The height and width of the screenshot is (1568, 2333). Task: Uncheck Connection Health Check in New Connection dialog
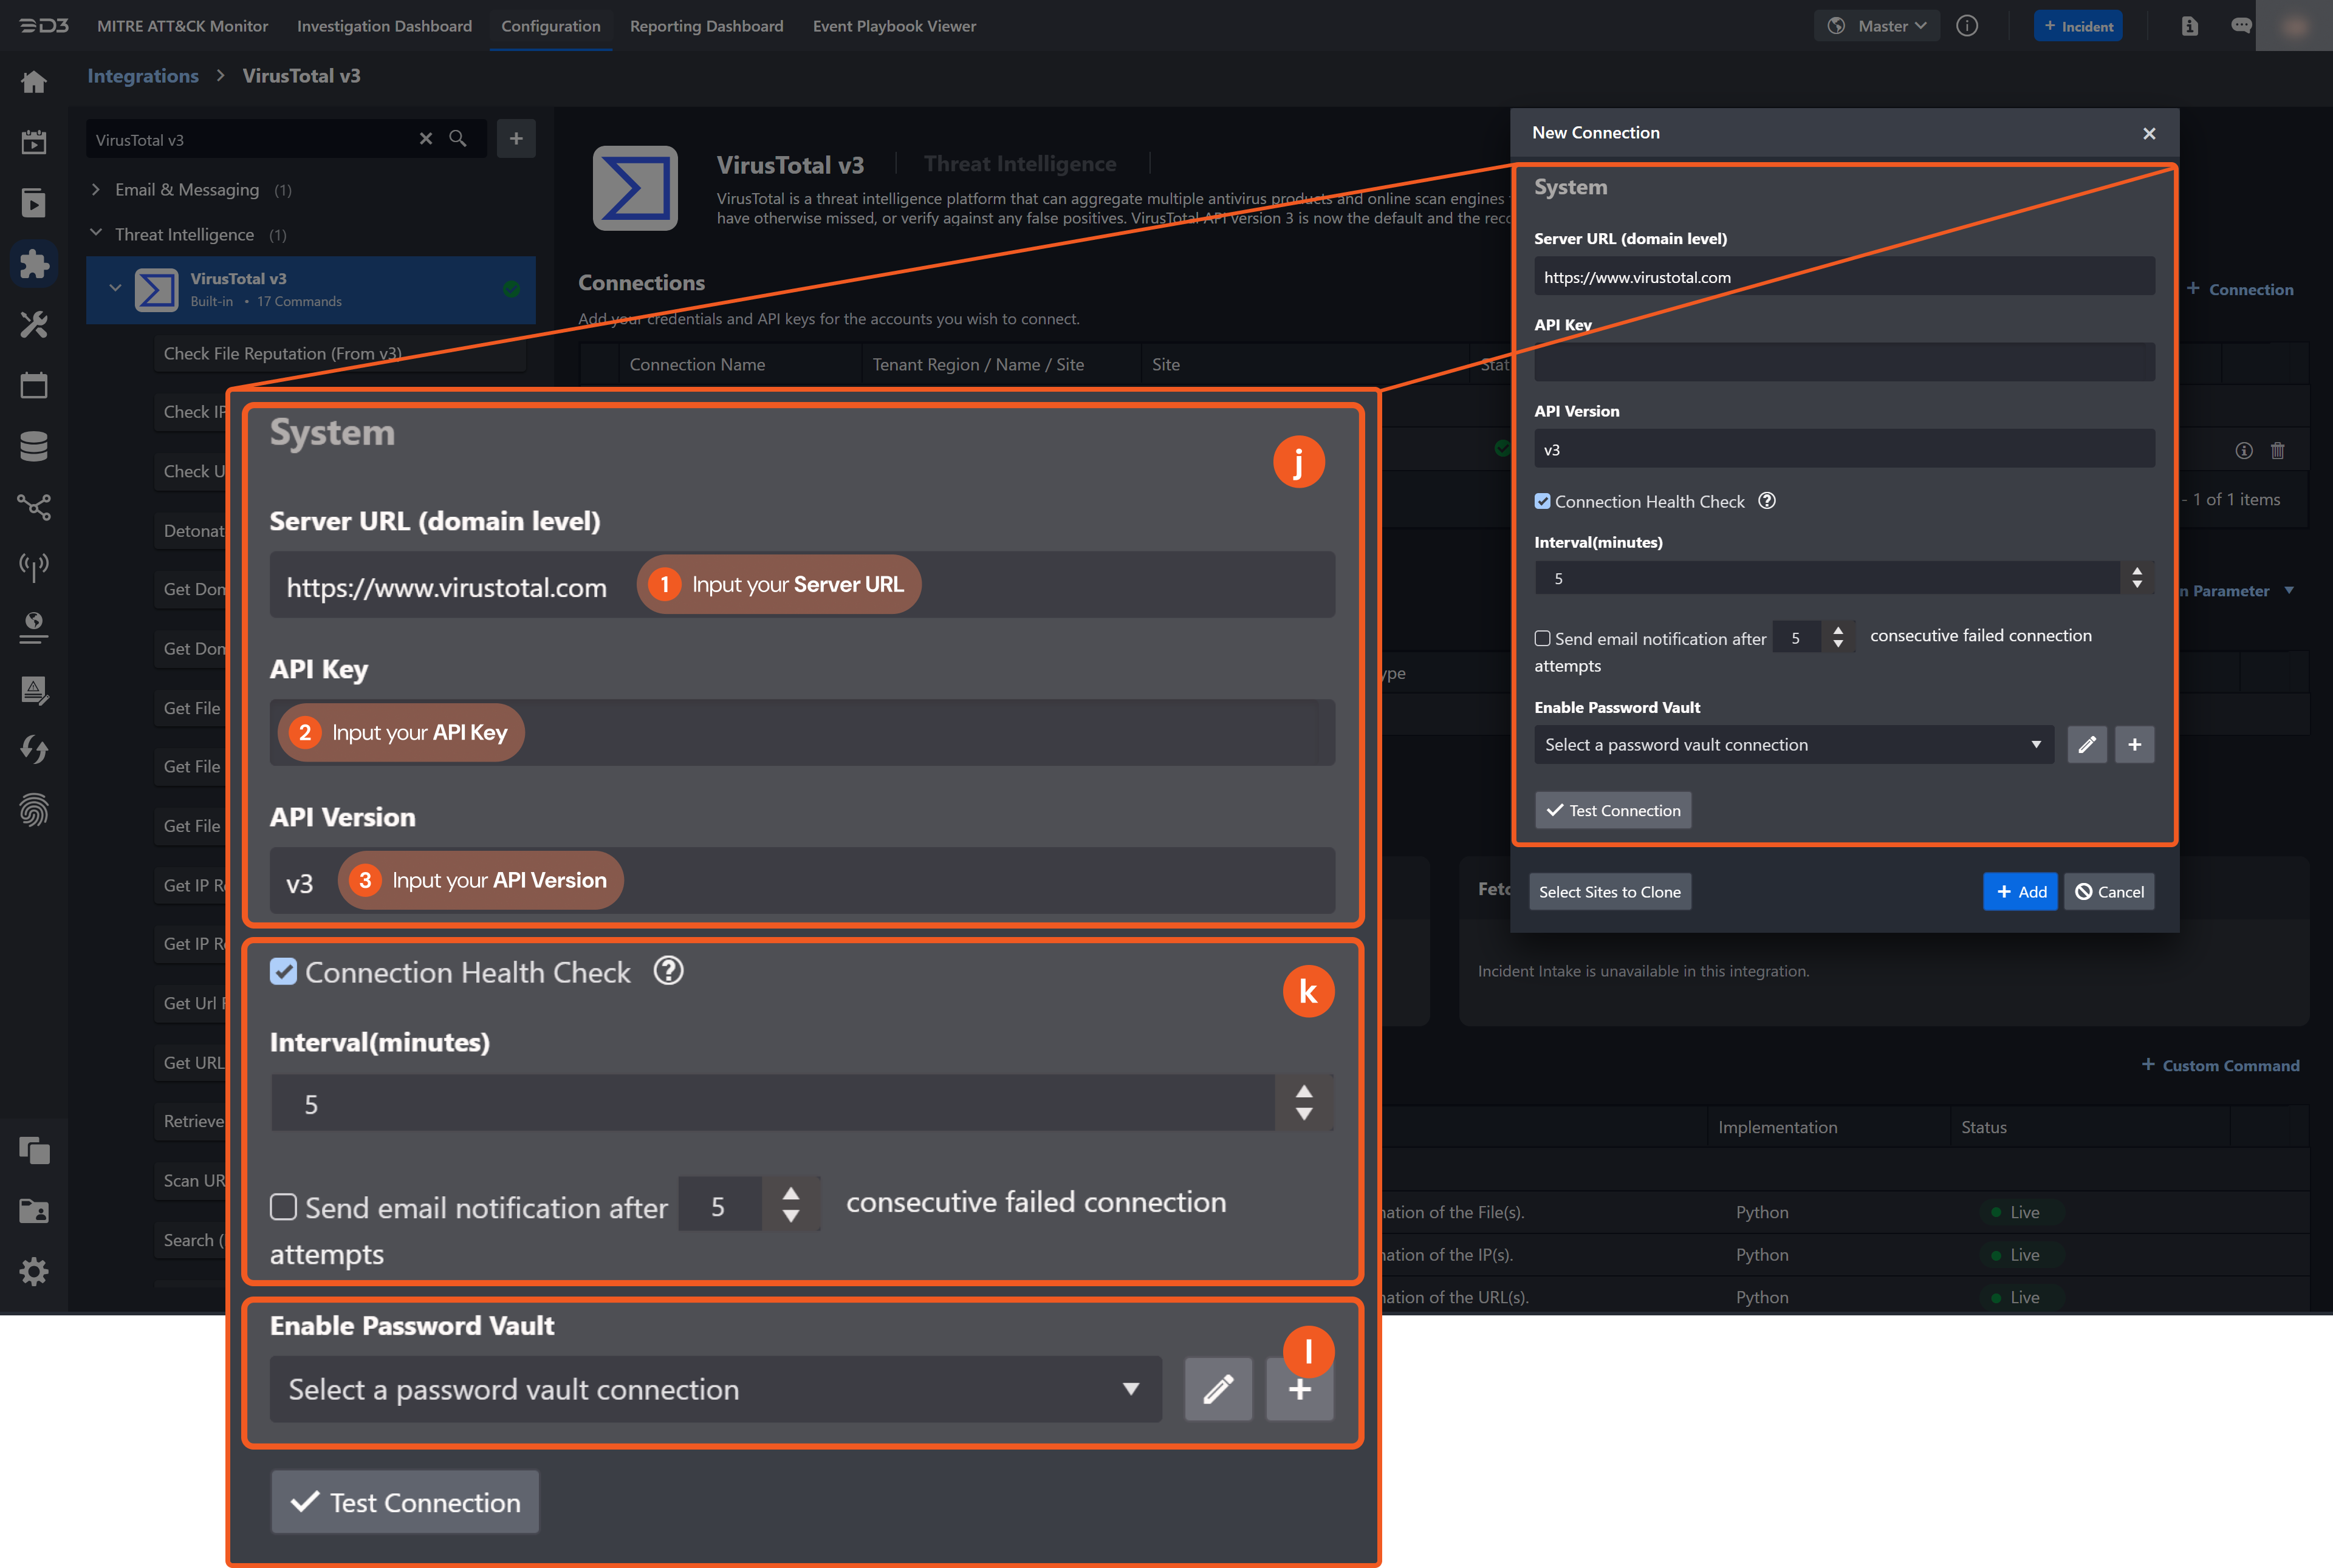(1541, 501)
